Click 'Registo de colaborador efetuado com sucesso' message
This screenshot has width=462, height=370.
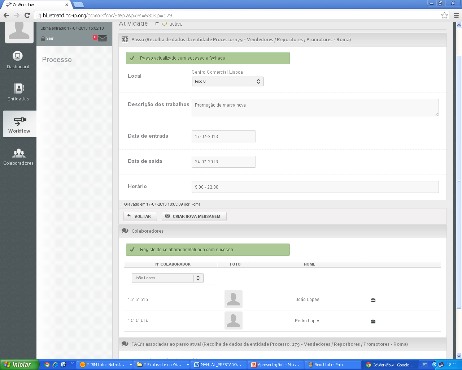[x=208, y=250]
